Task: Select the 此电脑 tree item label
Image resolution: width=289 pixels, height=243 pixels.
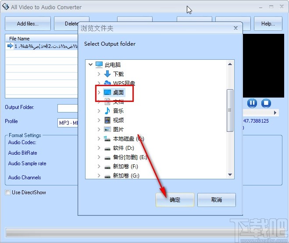Action: pyautogui.click(x=113, y=65)
